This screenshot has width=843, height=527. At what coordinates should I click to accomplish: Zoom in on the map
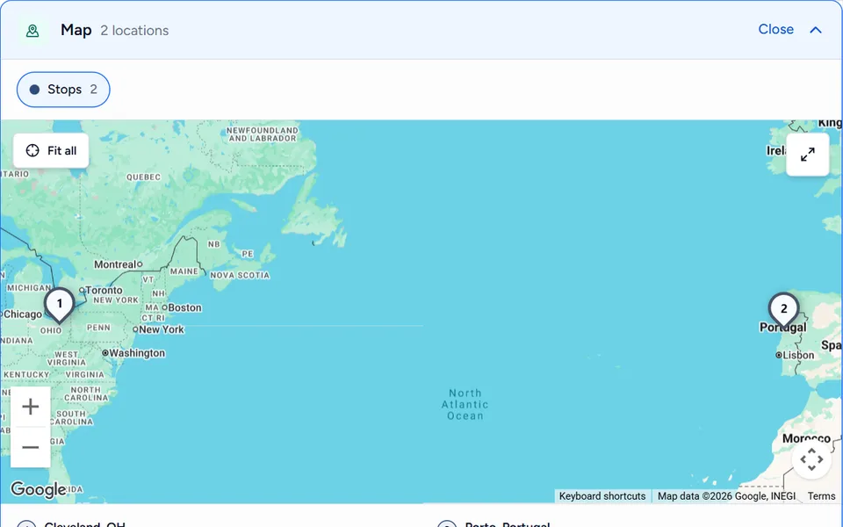point(31,407)
